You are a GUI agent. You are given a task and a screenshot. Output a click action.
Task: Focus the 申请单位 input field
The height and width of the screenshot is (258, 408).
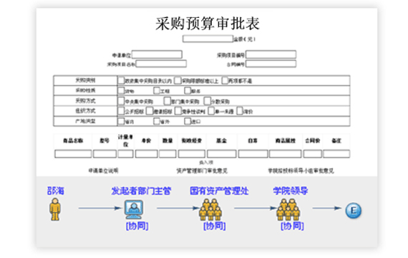(x=157, y=54)
